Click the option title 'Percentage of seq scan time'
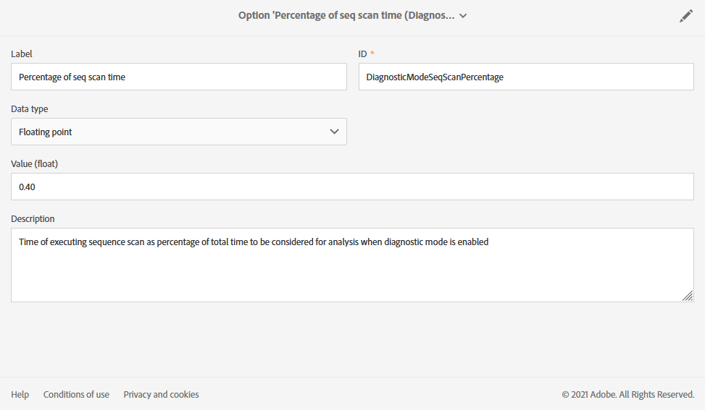 [x=346, y=16]
